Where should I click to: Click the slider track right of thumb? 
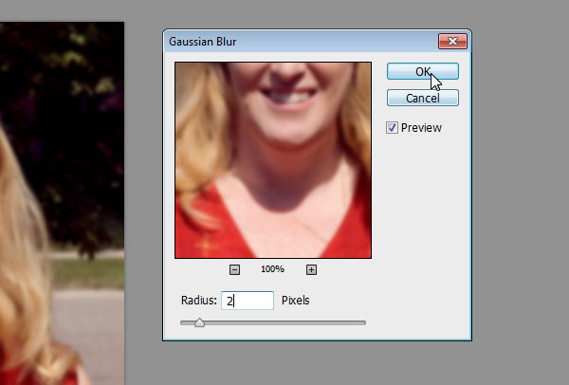point(284,323)
